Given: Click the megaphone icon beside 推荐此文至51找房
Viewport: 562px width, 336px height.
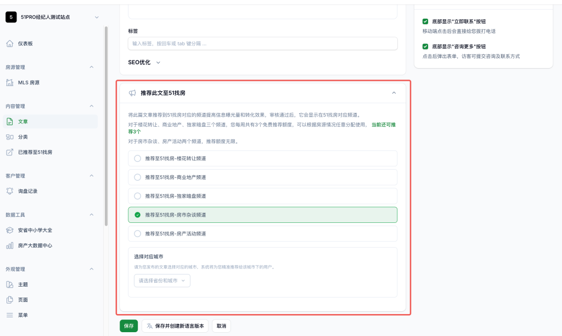Looking at the screenshot, I should click(x=132, y=93).
